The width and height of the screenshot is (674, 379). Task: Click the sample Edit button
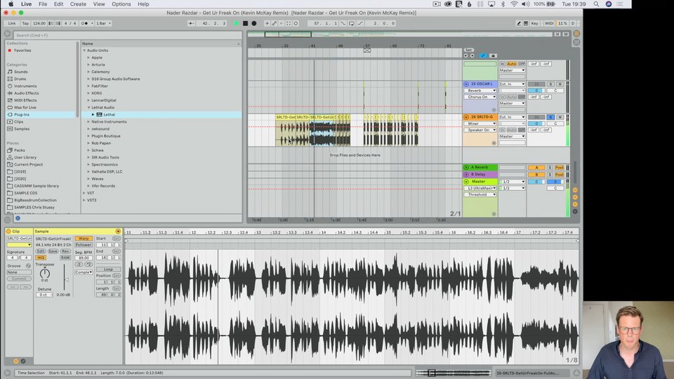click(x=41, y=251)
